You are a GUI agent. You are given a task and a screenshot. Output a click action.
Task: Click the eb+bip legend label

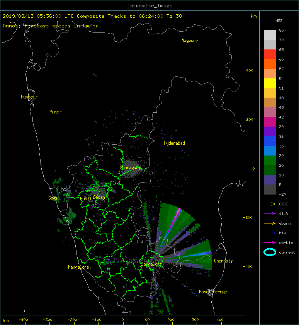[x=286, y=243]
